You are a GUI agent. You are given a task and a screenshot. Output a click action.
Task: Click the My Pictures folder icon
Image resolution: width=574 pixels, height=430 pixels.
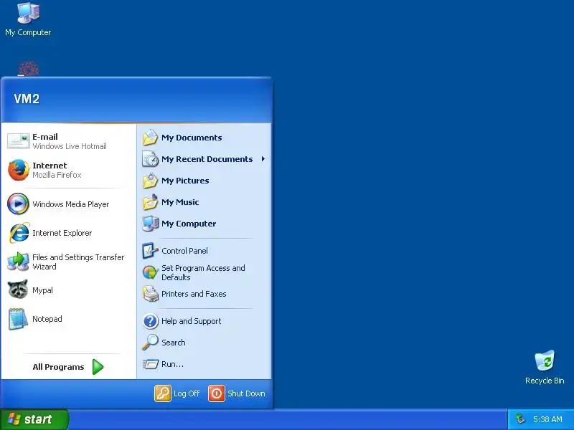tap(150, 181)
